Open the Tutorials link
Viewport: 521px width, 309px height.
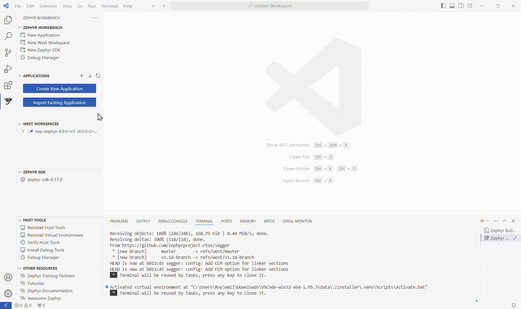(x=36, y=283)
